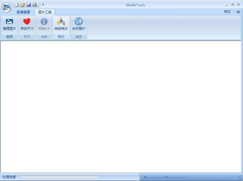Viewport: 243px width, 181px height.
Task: Click the 尺寸 group label
Action: (x=27, y=37)
